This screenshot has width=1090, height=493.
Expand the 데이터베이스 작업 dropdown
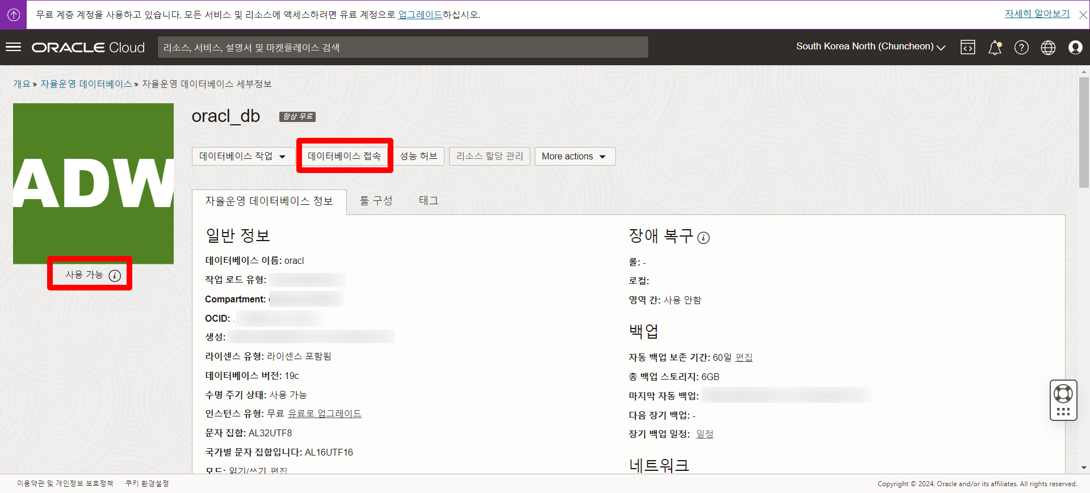point(243,156)
